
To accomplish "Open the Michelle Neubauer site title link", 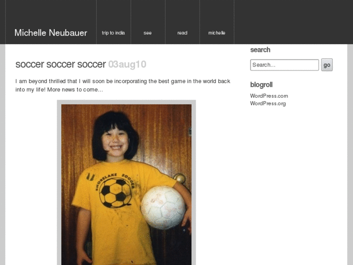I will [x=51, y=33].
